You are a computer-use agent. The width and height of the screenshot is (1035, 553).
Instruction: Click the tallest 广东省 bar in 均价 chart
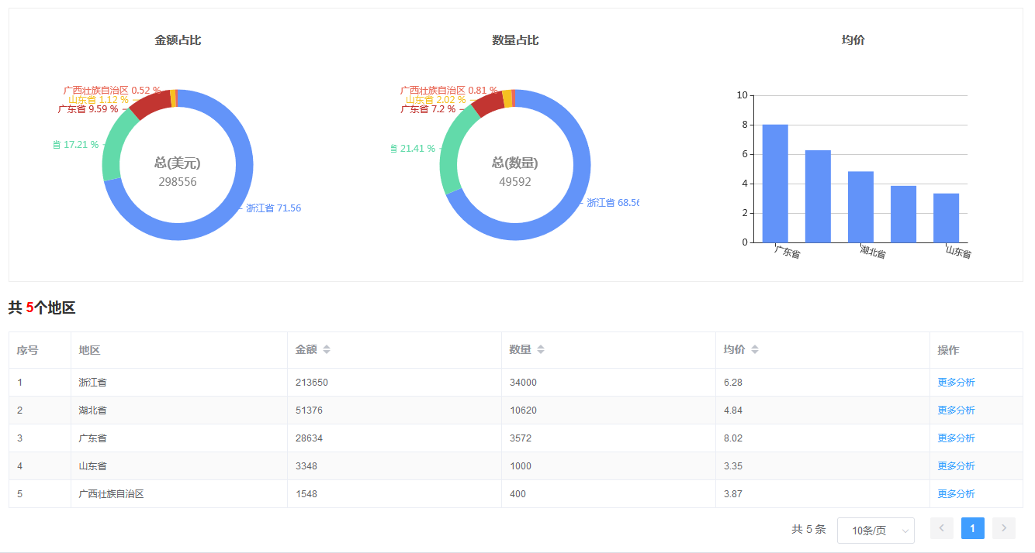775,184
